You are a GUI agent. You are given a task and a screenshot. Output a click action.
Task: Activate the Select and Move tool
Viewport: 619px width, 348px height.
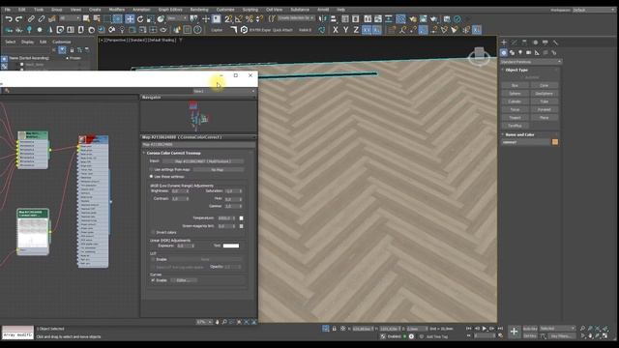130,19
